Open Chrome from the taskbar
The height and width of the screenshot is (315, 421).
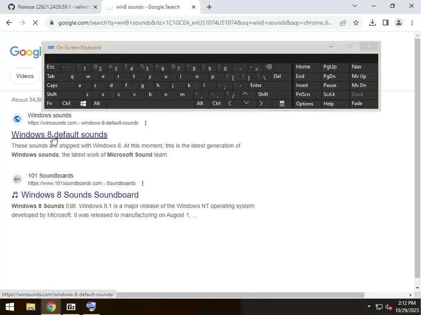pyautogui.click(x=51, y=307)
